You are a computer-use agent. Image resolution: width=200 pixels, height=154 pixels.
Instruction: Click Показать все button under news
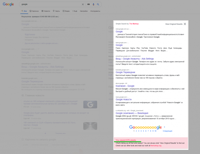pyautogui.click(x=60, y=133)
